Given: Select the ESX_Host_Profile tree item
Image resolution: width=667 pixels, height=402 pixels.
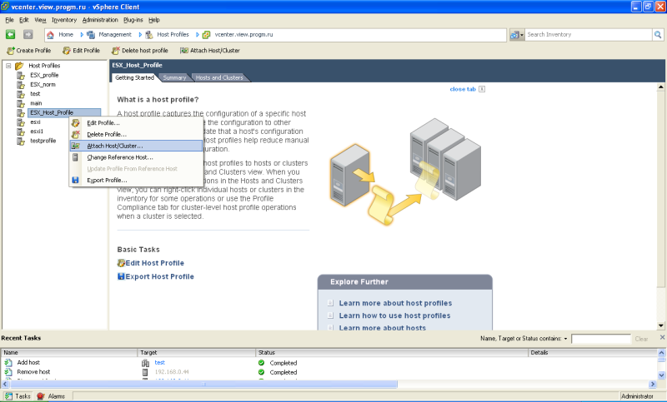Looking at the screenshot, I should 64,113.
